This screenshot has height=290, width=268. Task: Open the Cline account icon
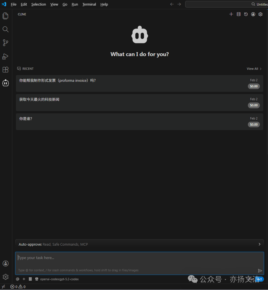pos(253,14)
